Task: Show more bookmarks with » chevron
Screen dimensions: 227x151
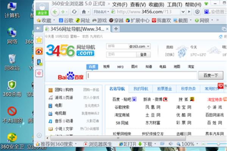Action: tap(218, 20)
